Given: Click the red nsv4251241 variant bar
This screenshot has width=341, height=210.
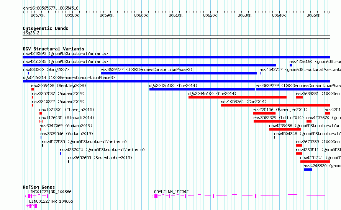Looking at the screenshot, I should pyautogui.click(x=315, y=162).
